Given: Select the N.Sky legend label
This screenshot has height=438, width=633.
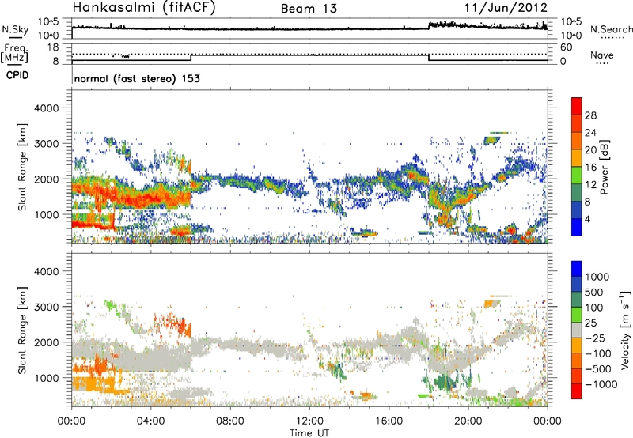Looking at the screenshot, I should click(x=15, y=30).
